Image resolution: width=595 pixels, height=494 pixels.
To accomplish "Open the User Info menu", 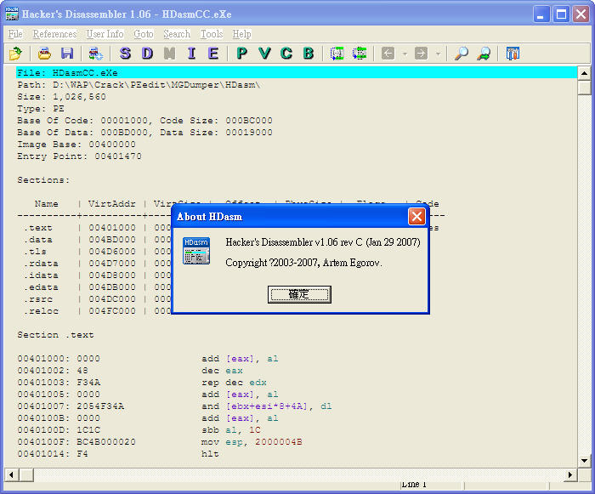I will coord(105,34).
